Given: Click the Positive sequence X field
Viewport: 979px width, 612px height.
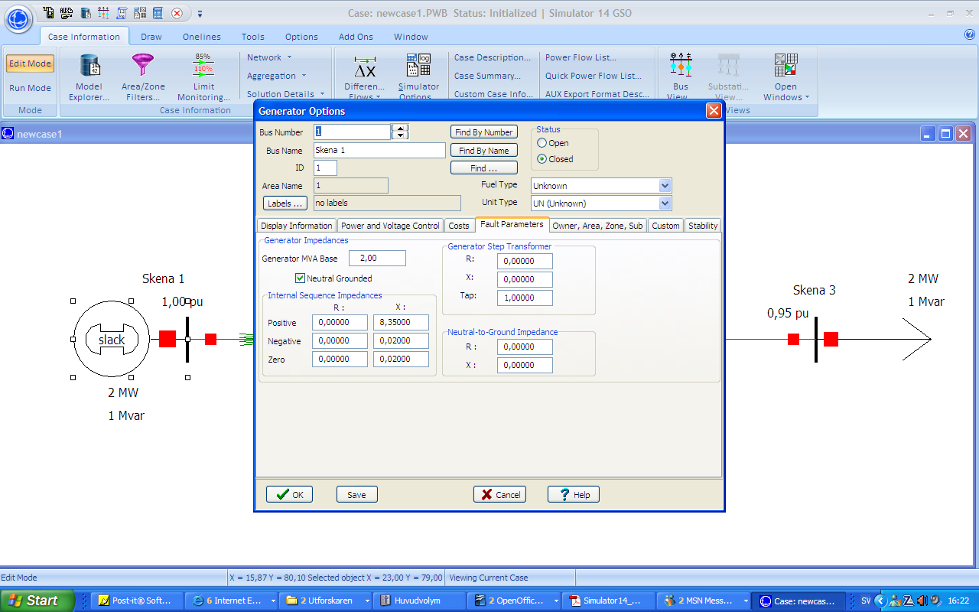Looking at the screenshot, I should (401, 323).
